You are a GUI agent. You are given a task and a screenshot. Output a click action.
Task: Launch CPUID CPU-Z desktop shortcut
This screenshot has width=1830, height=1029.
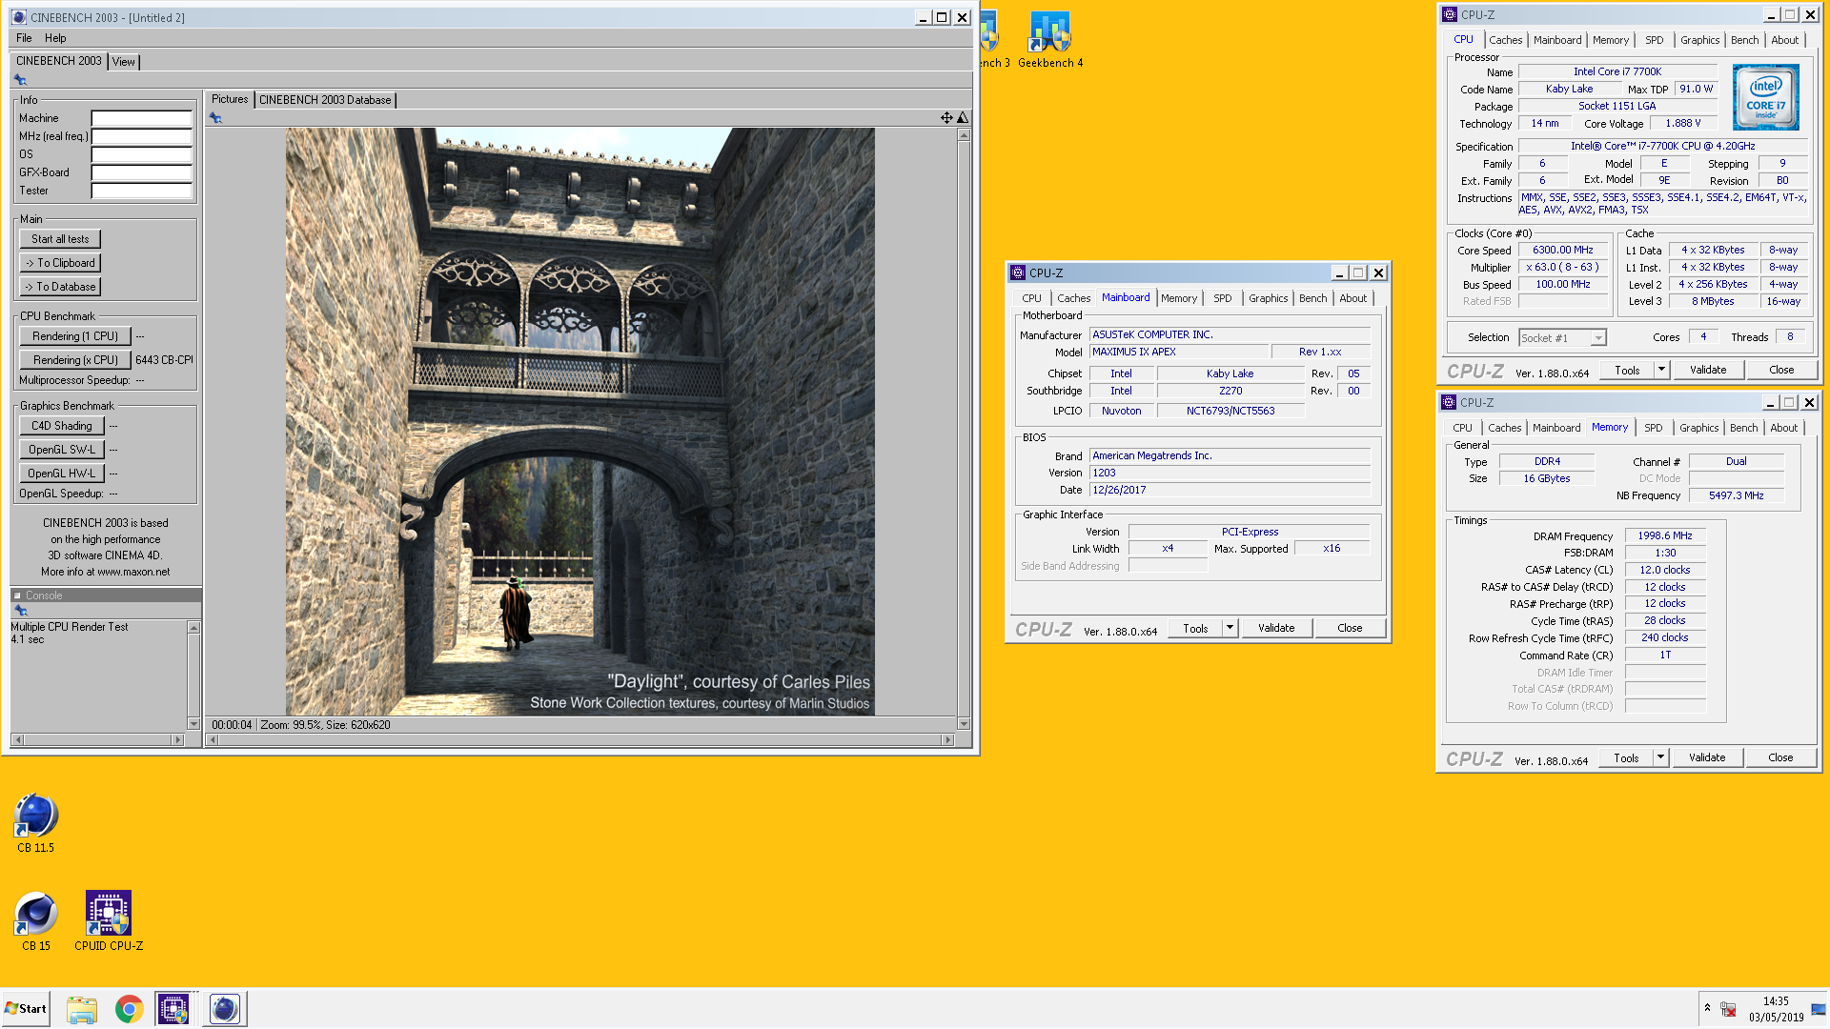[109, 920]
